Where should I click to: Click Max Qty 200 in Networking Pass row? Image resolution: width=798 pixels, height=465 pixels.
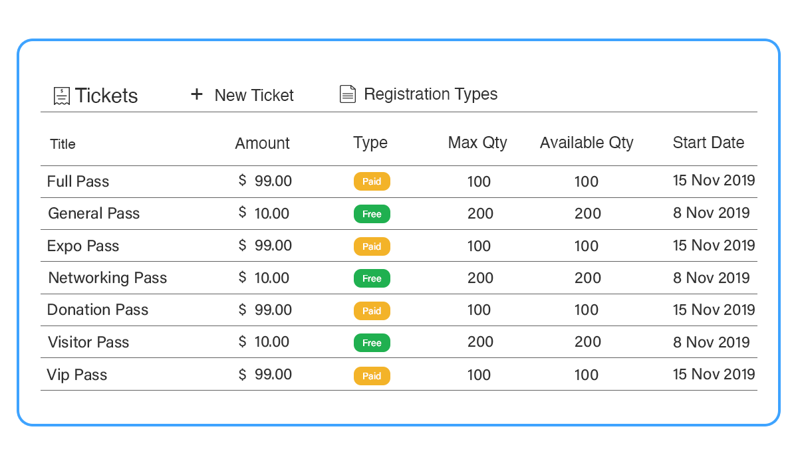click(480, 278)
